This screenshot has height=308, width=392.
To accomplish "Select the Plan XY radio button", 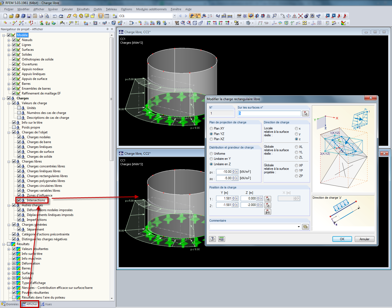I will [x=211, y=129].
